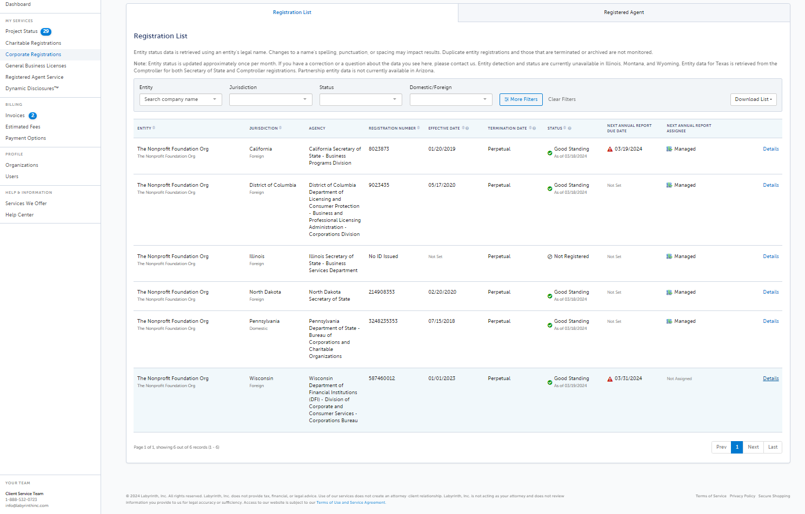
Task: Open Dashboard in the sidebar
Action: pos(18,4)
